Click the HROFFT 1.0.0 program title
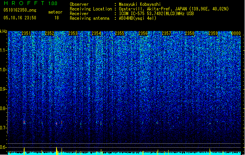The height and width of the screenshot is (155, 245). tap(31, 3)
